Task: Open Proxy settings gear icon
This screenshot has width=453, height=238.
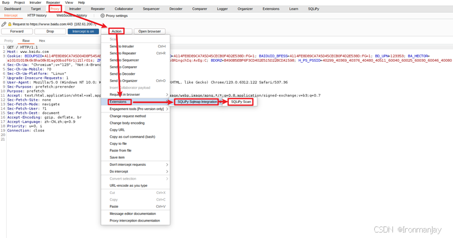Action: (103, 15)
